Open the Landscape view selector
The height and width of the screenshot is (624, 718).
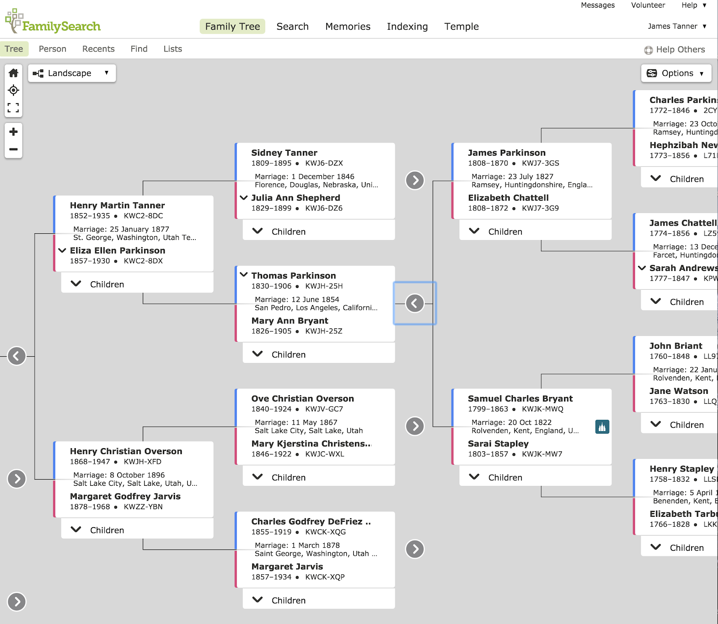click(71, 73)
